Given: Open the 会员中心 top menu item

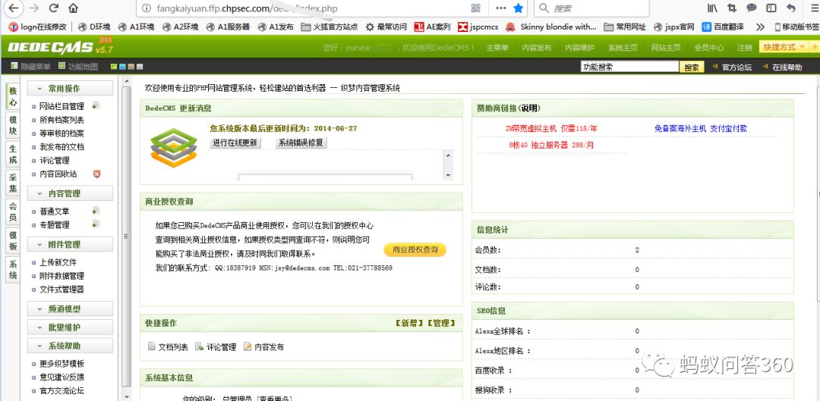Looking at the screenshot, I should pos(709,48).
